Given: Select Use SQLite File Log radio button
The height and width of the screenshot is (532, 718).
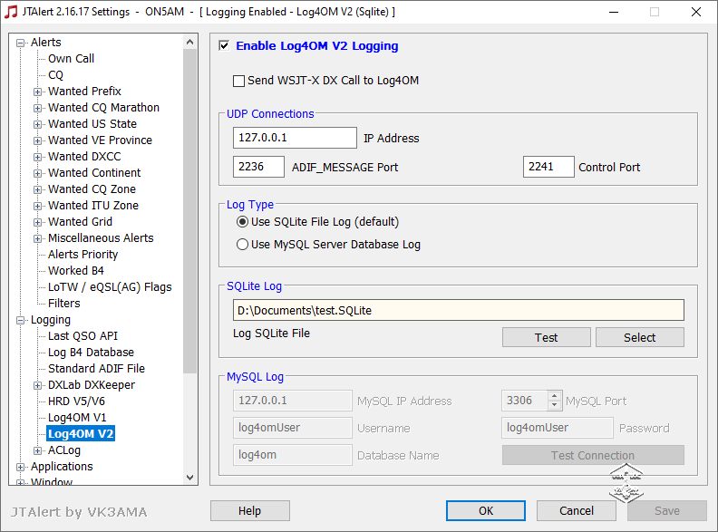Looking at the screenshot, I should tap(242, 222).
